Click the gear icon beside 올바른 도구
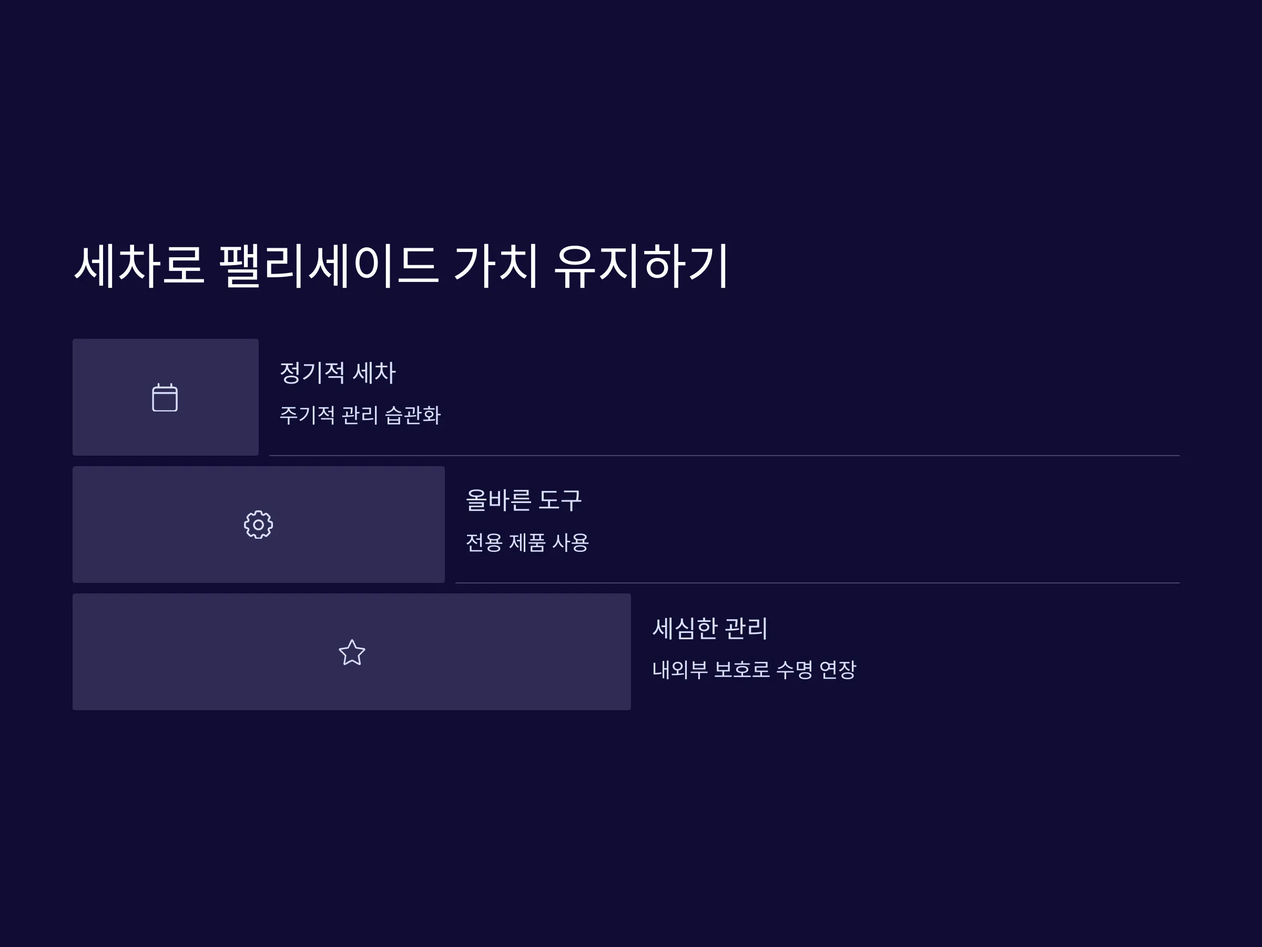 (x=259, y=525)
